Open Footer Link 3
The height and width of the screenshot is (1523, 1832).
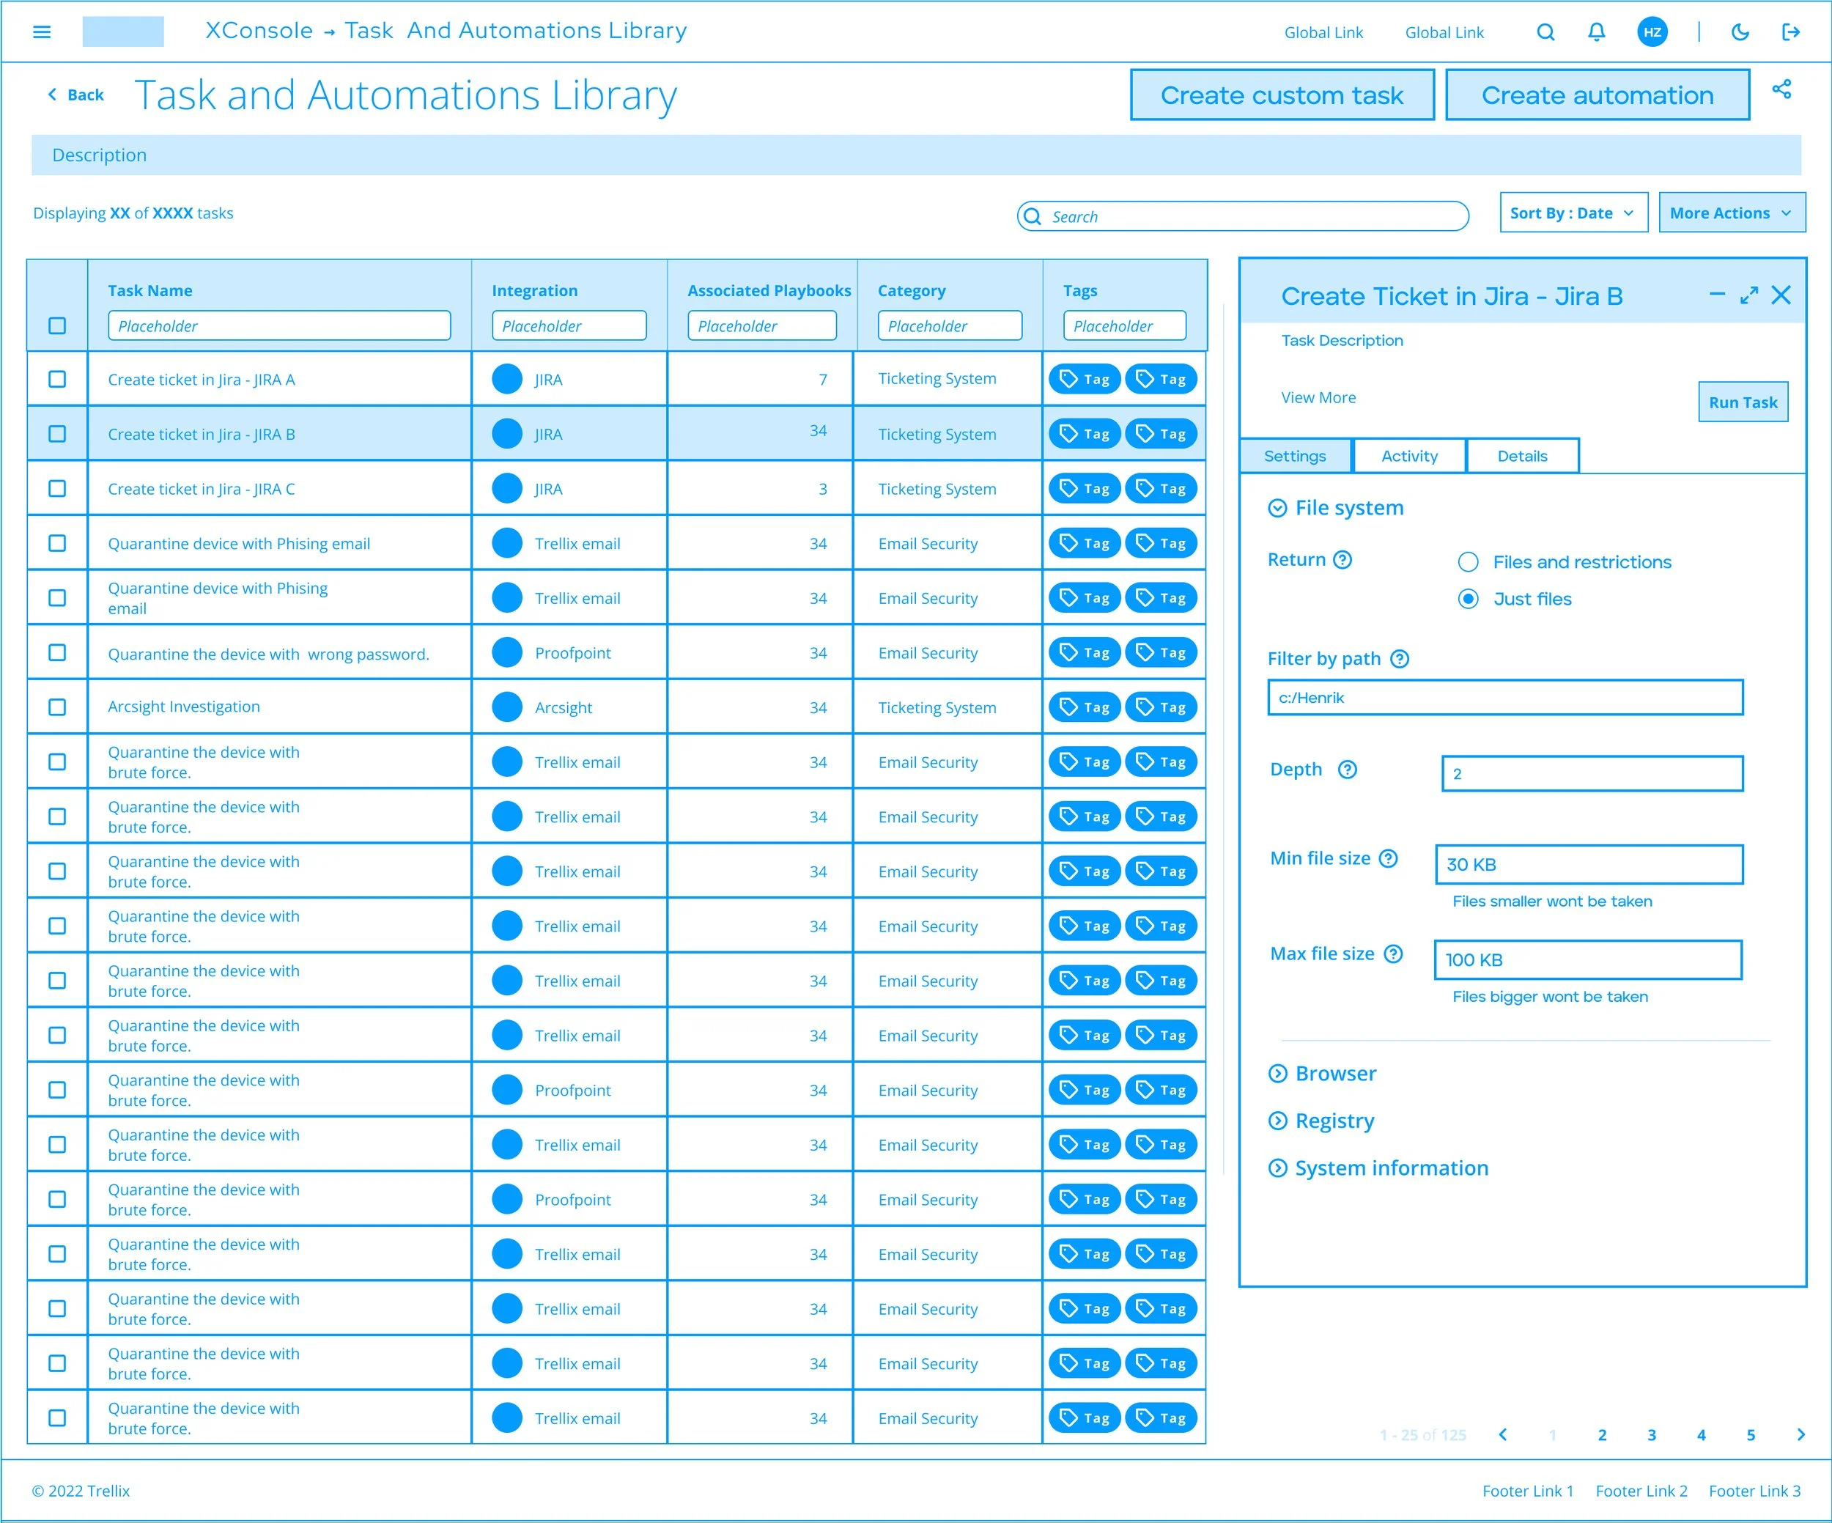pos(1754,1491)
